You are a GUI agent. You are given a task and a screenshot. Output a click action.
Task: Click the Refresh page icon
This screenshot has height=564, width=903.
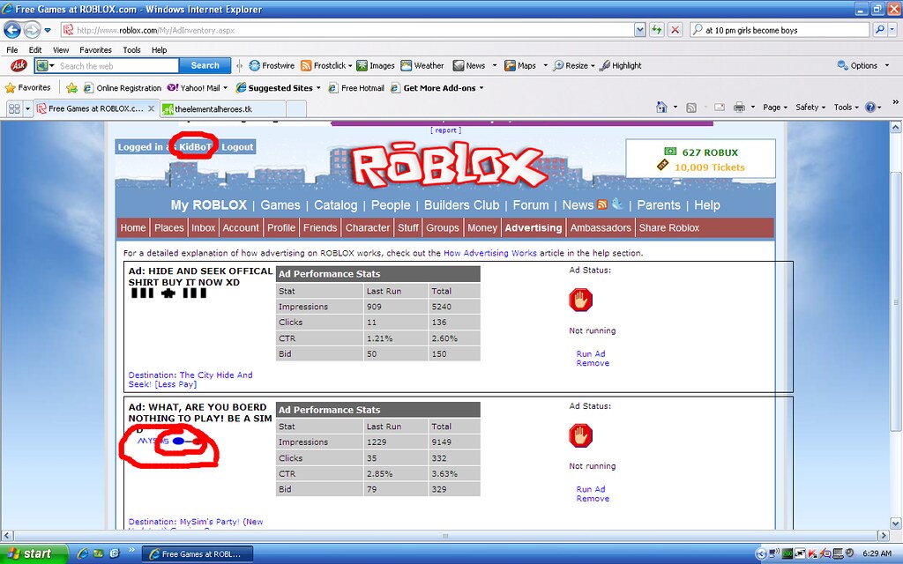(657, 29)
